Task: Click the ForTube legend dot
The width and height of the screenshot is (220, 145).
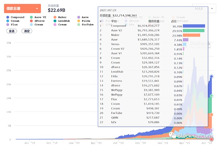Action: pyautogui.click(x=79, y=24)
